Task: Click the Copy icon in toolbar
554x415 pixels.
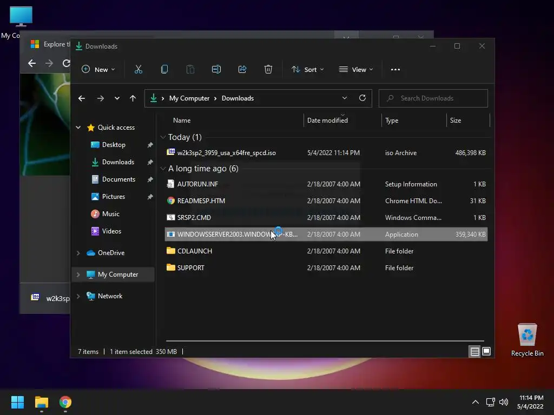Action: click(164, 70)
